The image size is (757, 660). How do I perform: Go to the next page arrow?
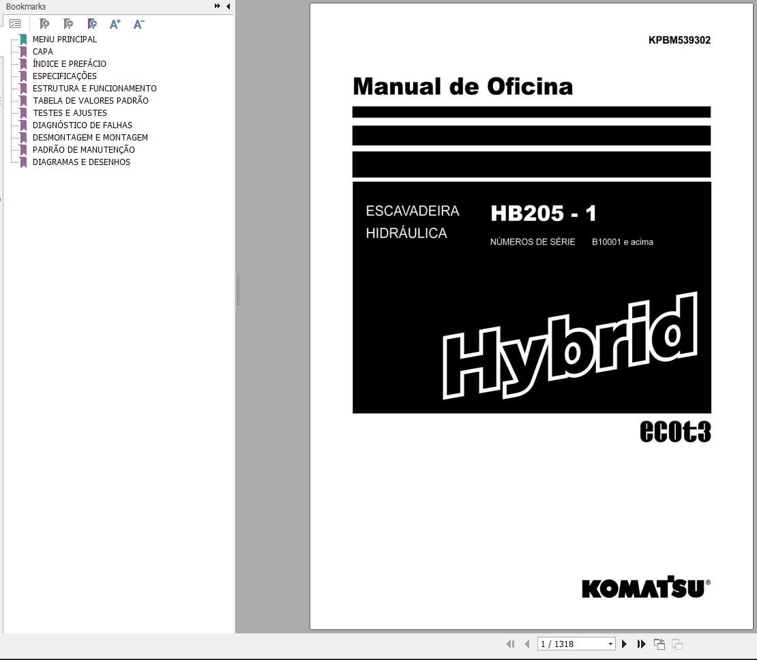pos(624,644)
